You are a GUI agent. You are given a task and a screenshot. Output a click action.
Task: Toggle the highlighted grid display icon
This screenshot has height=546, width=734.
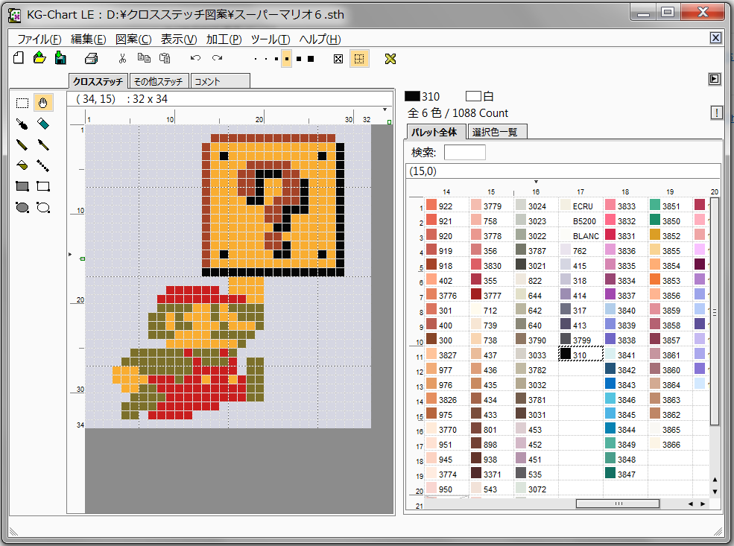(359, 59)
